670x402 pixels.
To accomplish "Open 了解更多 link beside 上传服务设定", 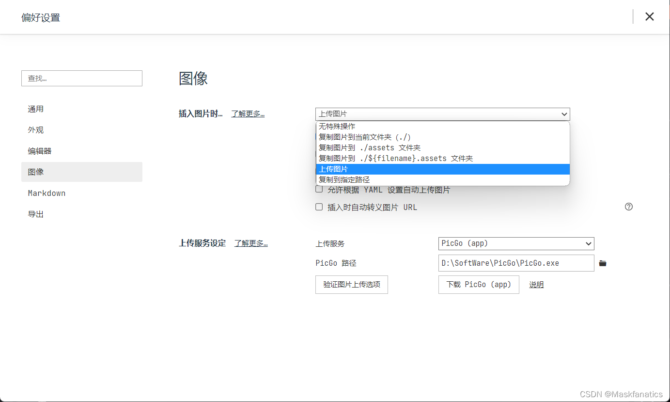I will click(251, 243).
